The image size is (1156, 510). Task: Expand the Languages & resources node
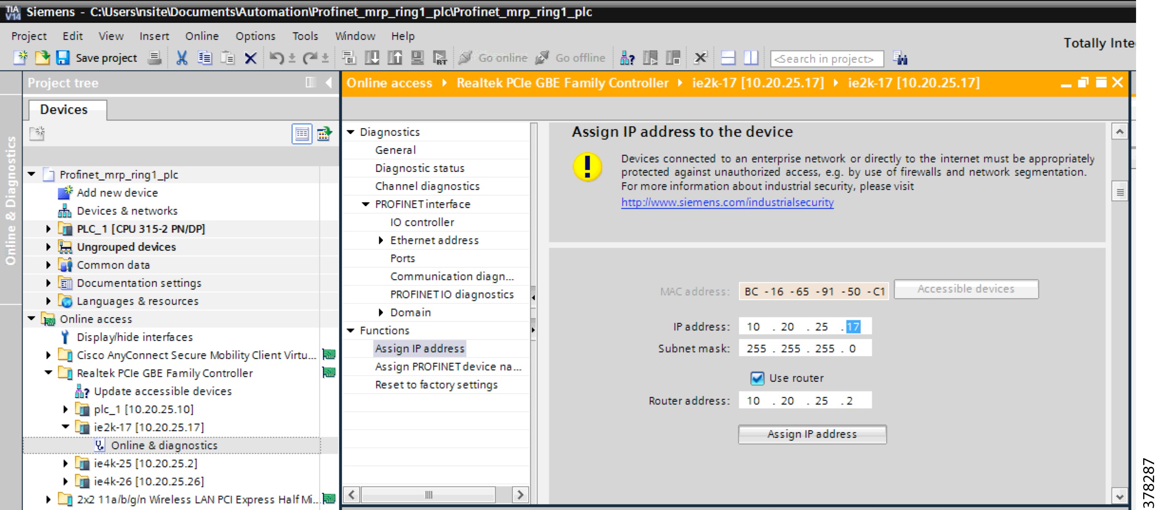[x=48, y=301]
